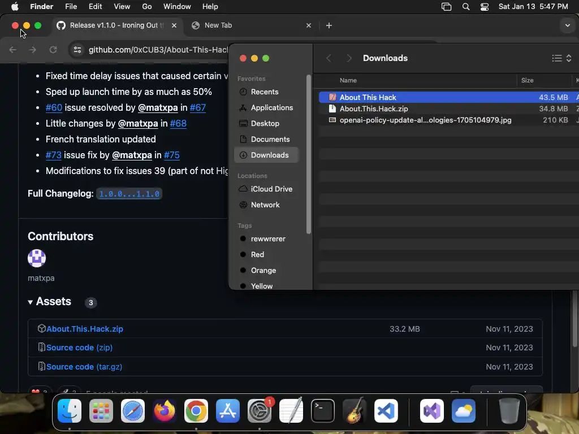
Task: Open issue #60 link
Action: tap(54, 108)
